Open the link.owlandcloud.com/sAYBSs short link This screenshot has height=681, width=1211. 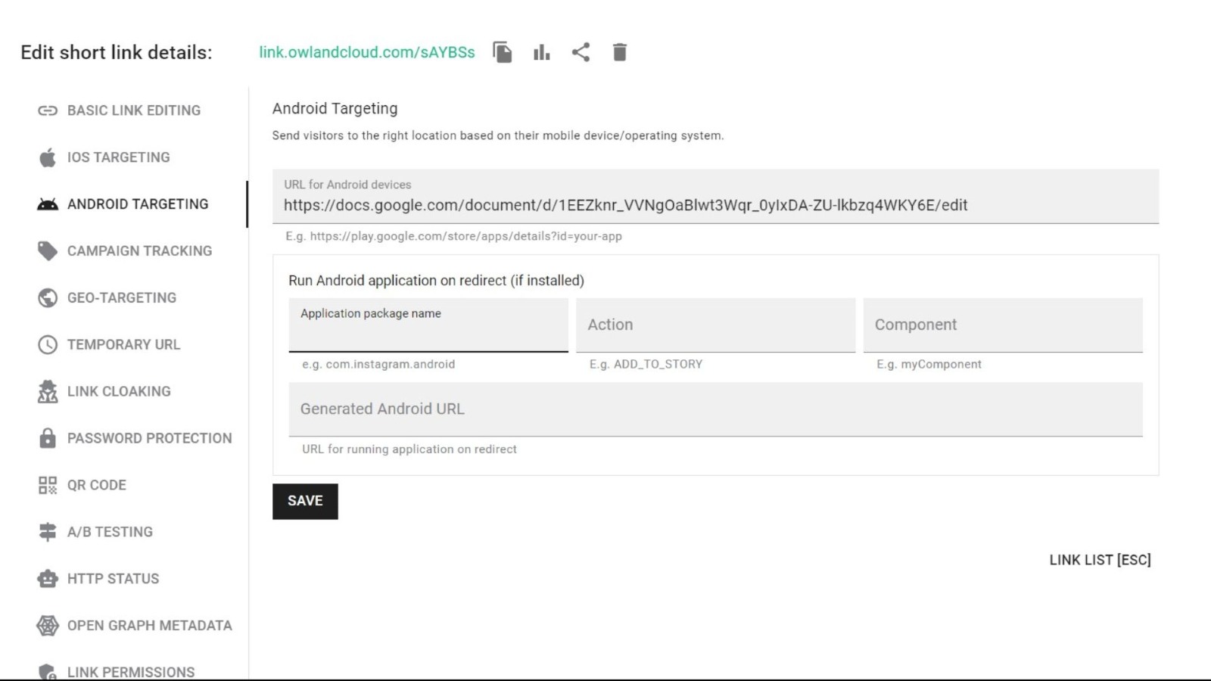click(367, 52)
